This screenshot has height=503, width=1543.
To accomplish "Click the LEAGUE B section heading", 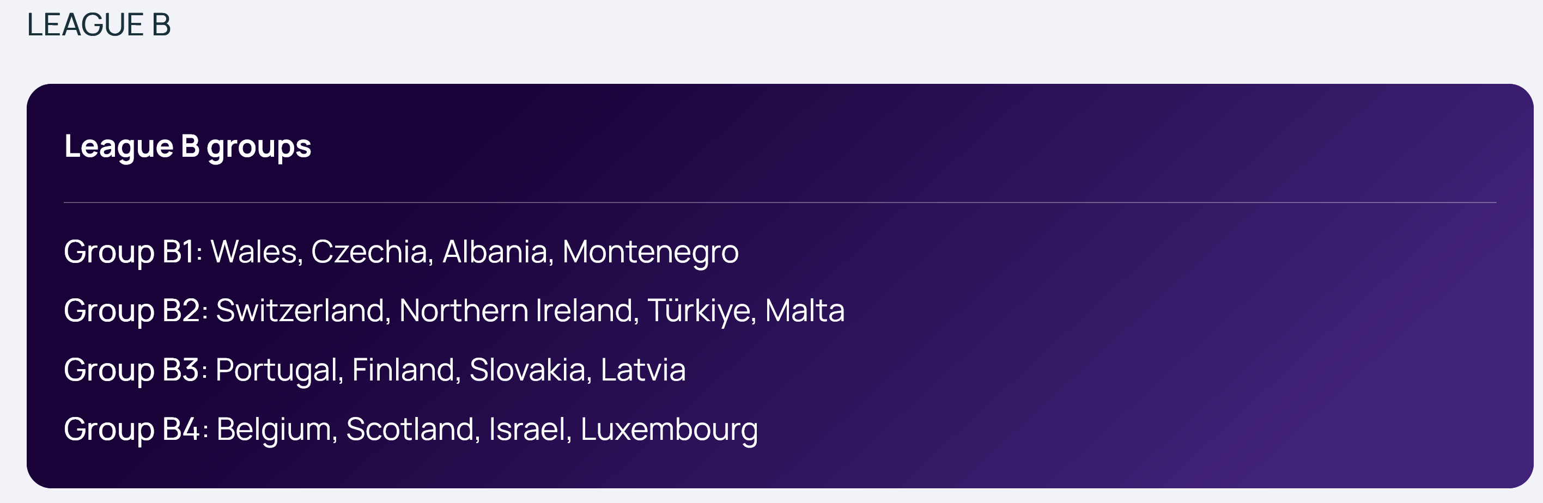I will [x=99, y=25].
